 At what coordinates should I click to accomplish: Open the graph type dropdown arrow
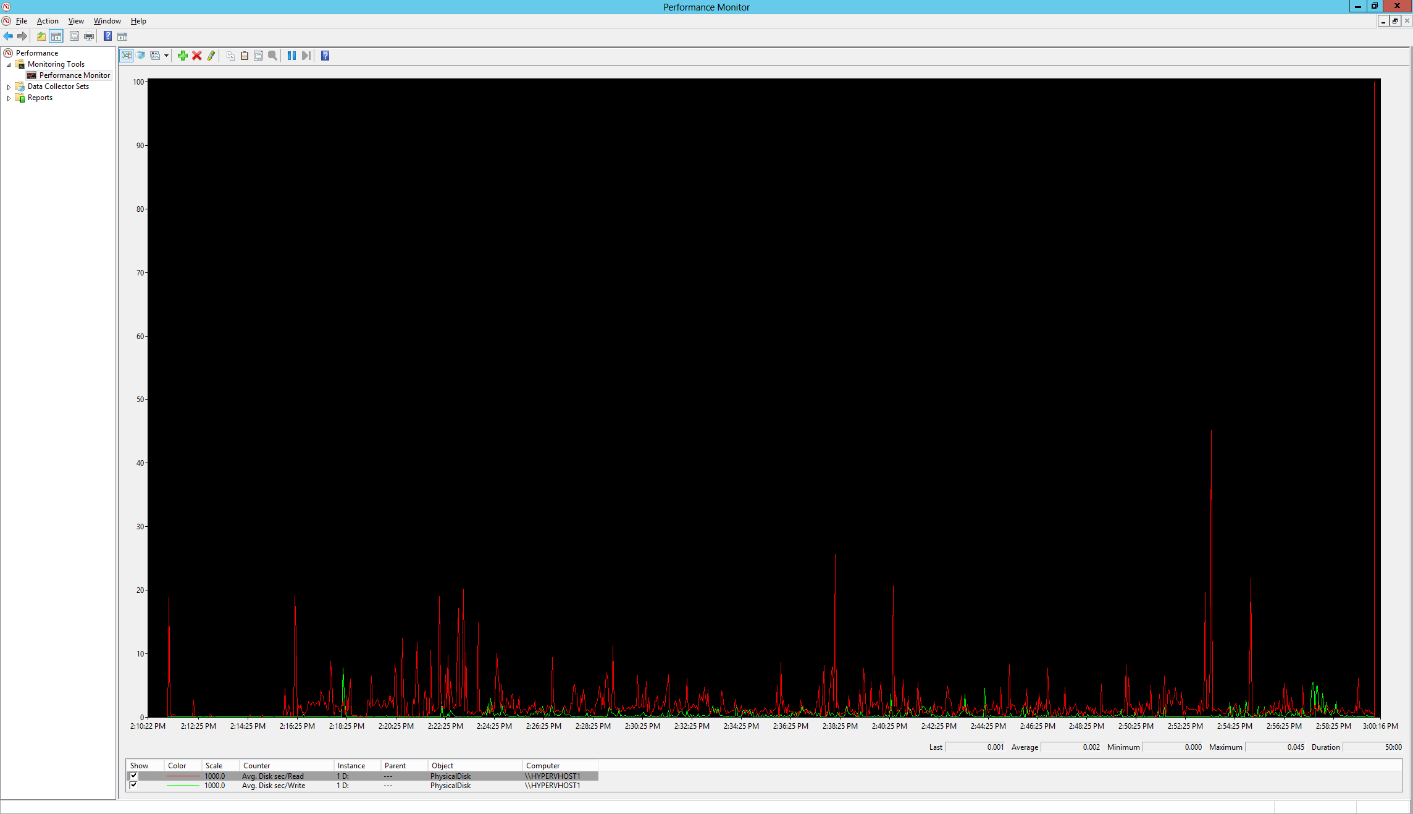[166, 56]
